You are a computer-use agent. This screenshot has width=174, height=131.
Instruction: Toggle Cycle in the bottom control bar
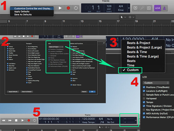pos(34,120)
